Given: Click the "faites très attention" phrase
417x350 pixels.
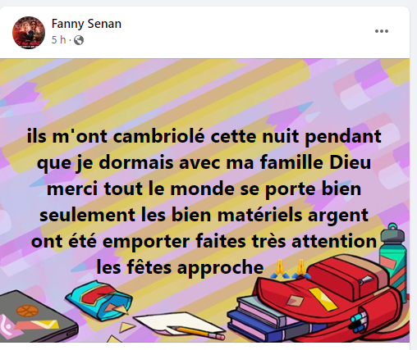Looking at the screenshot, I should point(286,241).
